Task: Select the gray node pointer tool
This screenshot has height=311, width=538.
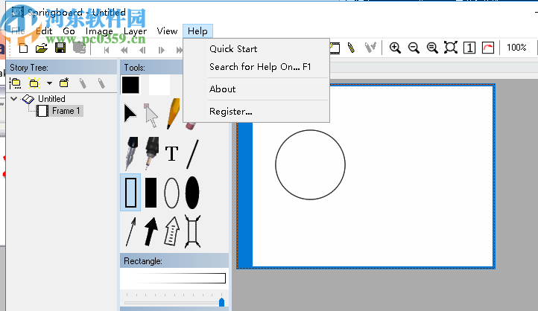Action: (x=151, y=116)
